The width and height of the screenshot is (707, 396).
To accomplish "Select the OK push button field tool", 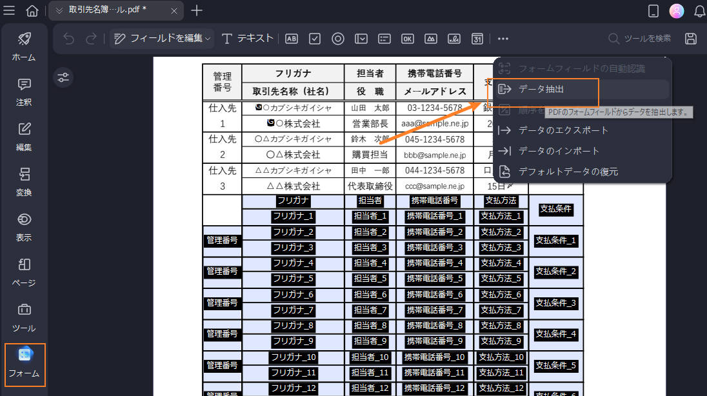I will click(x=407, y=39).
